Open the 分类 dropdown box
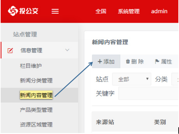This screenshot has width=179, height=134. [175, 79]
